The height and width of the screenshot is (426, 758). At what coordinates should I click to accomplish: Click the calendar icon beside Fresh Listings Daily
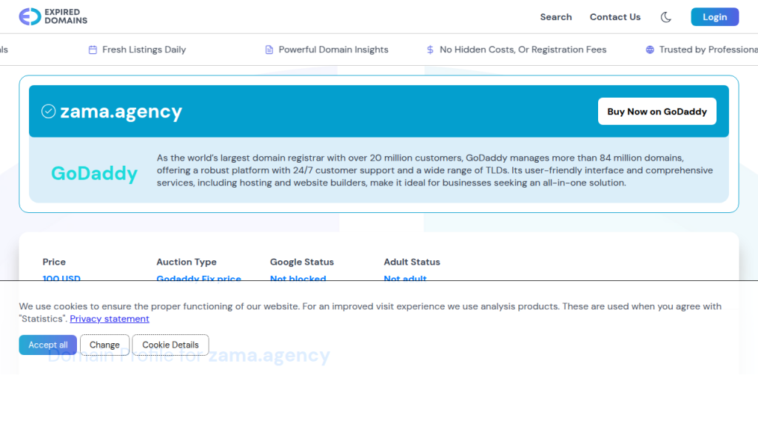coord(93,50)
